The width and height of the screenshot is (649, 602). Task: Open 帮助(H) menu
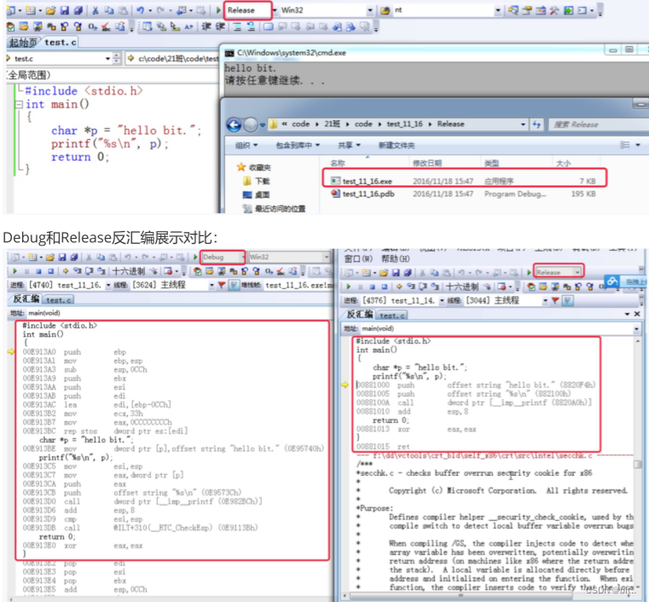[395, 258]
